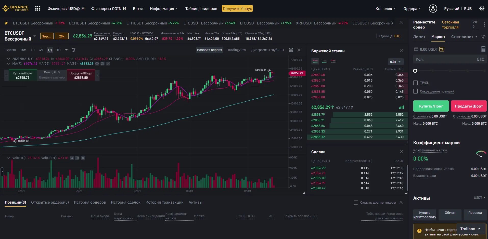The height and width of the screenshot is (239, 488).
Task: Click red Продать/Шорт order button
Action: [469, 106]
